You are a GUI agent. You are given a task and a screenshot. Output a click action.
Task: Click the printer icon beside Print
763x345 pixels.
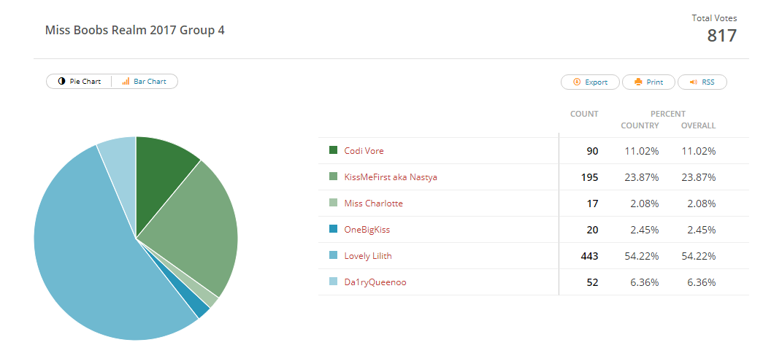point(638,82)
